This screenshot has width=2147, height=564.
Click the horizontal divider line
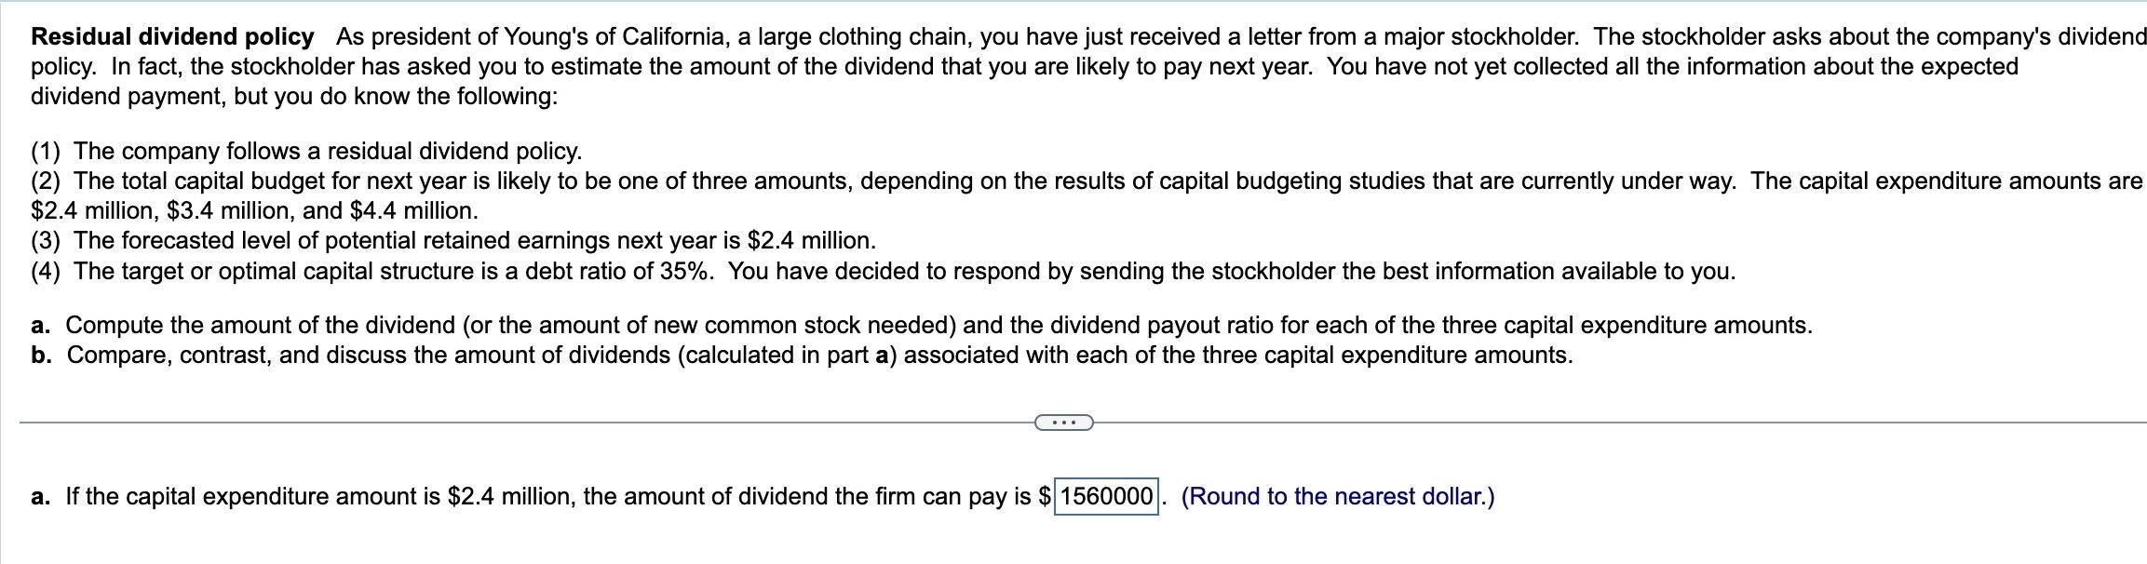tap(466, 422)
